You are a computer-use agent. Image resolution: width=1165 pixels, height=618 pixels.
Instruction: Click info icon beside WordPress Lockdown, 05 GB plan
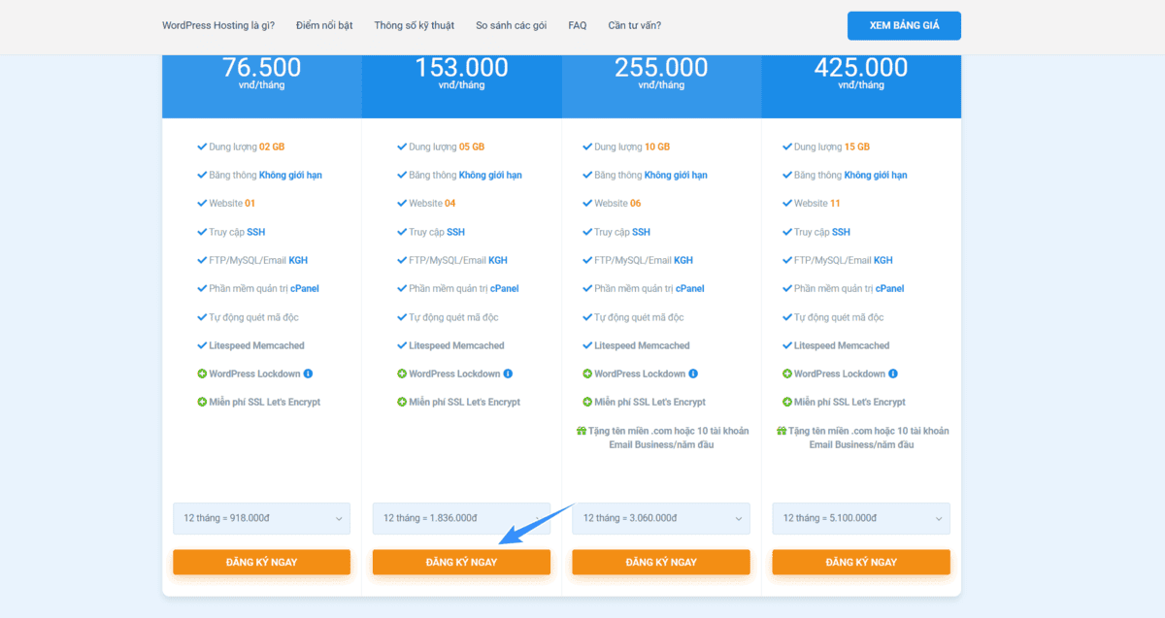pyautogui.click(x=508, y=374)
